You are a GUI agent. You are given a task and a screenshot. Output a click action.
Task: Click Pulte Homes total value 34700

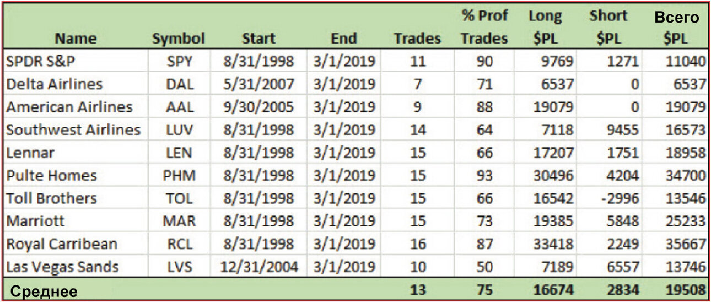coord(685,176)
